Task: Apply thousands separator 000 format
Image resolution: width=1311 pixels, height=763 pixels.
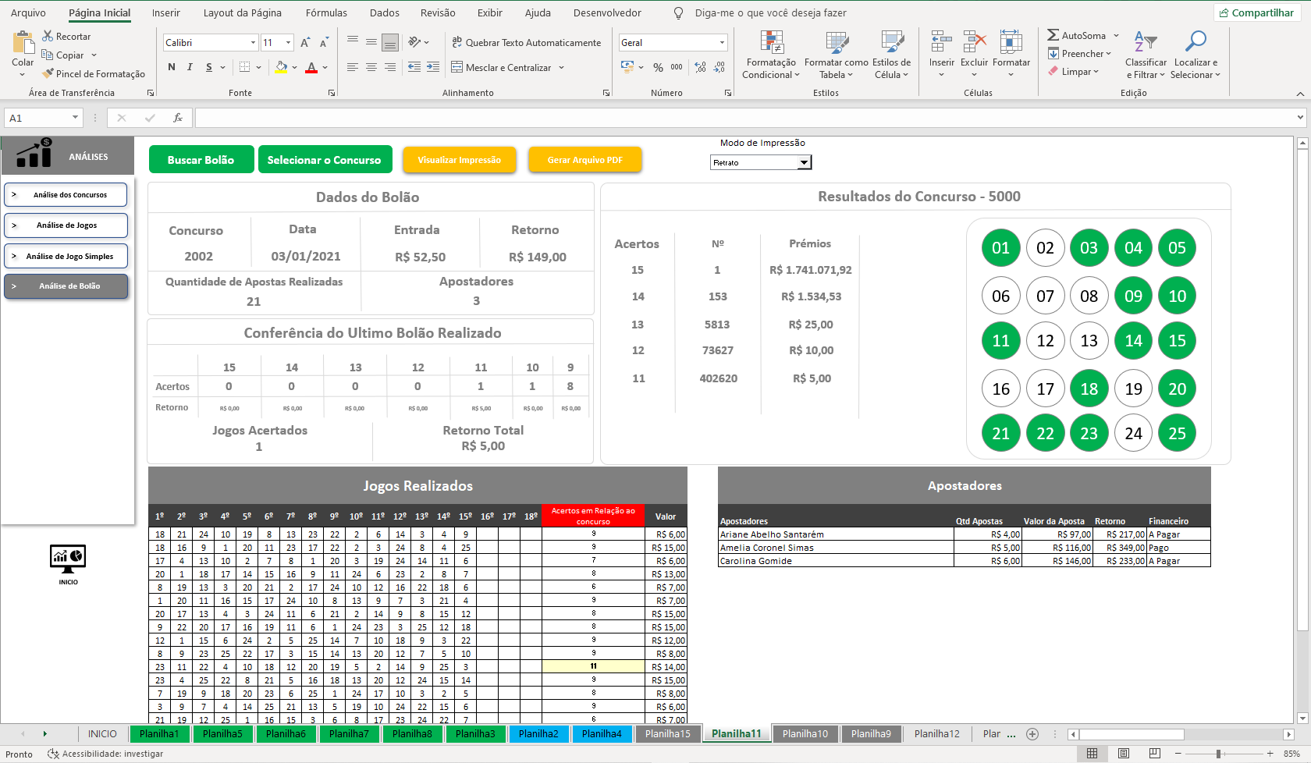Action: click(x=677, y=67)
